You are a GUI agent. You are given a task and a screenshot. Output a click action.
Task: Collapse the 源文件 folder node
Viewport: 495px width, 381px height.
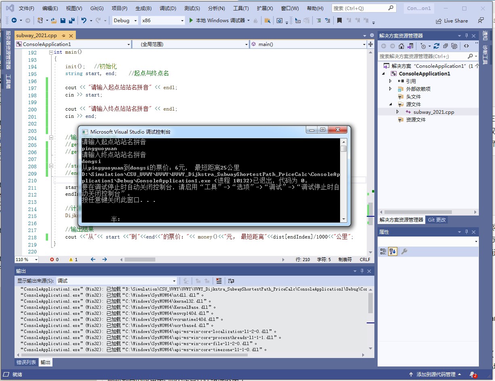click(x=390, y=104)
